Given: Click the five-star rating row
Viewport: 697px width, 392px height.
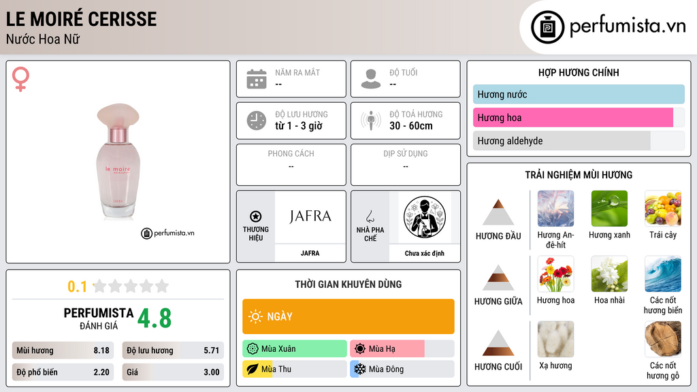Looking at the screenshot, I should (131, 286).
